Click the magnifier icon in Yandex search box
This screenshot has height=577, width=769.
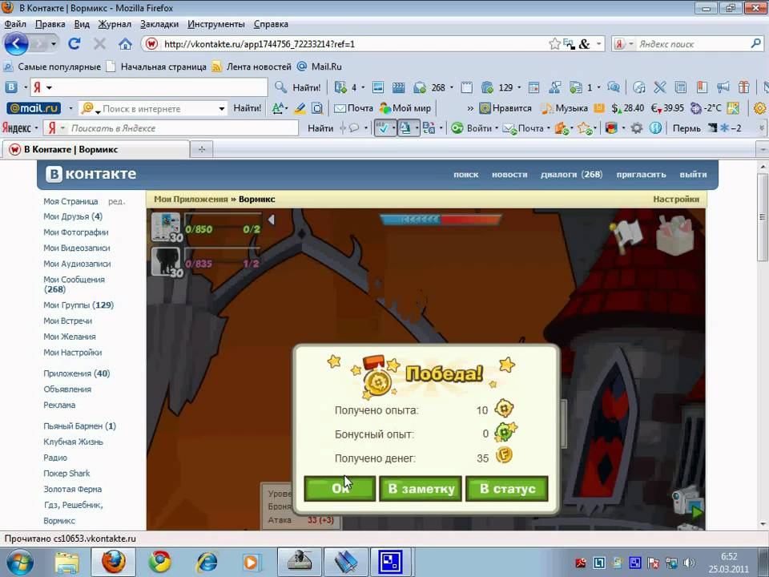tap(755, 43)
